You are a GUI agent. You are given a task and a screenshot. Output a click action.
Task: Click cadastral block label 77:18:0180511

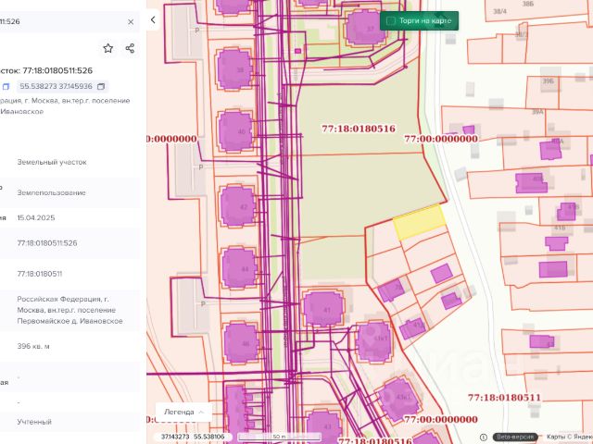[x=504, y=398]
